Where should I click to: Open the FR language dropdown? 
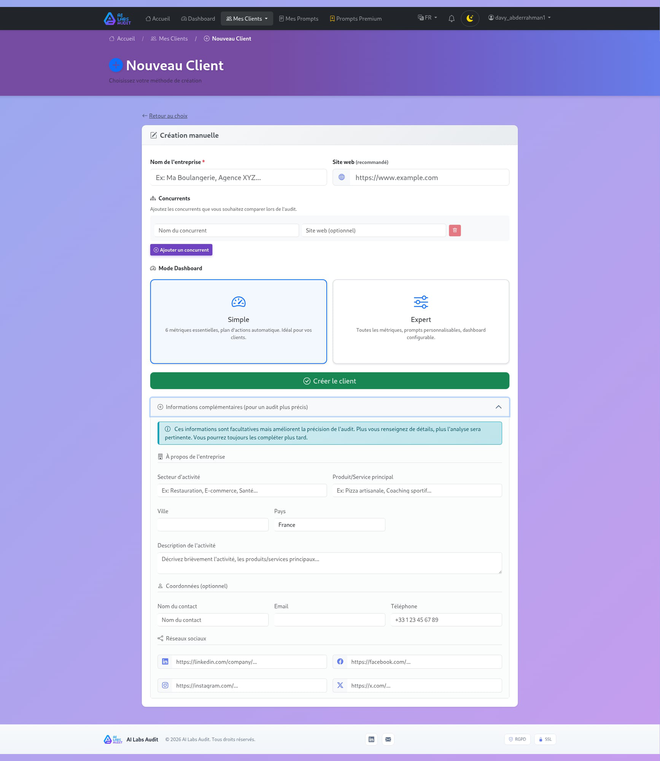(x=427, y=18)
